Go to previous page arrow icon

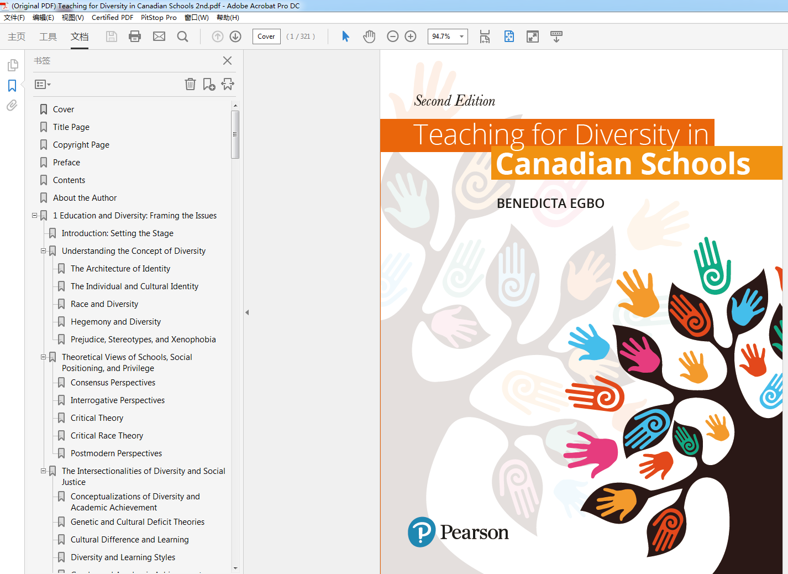pos(218,36)
